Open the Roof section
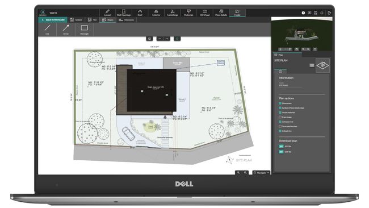The image size is (369, 208). pos(140,13)
